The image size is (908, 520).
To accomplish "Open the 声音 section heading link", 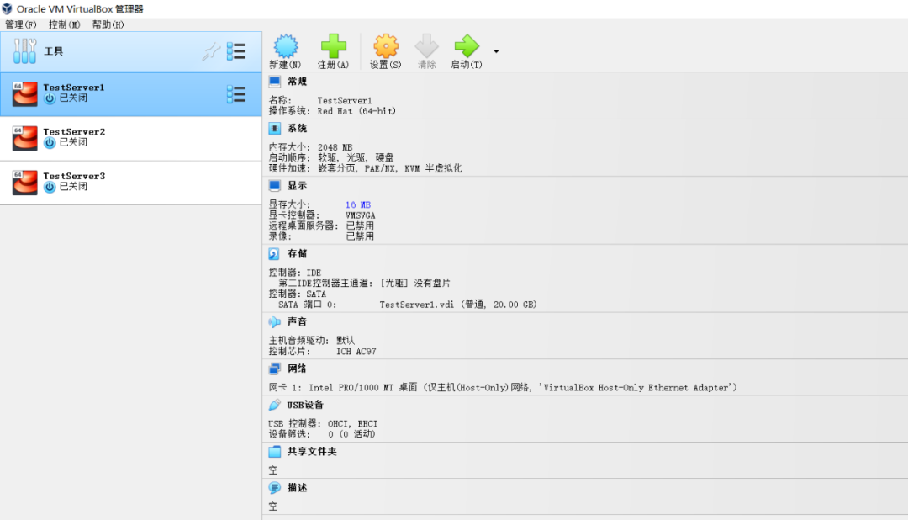I will point(297,321).
